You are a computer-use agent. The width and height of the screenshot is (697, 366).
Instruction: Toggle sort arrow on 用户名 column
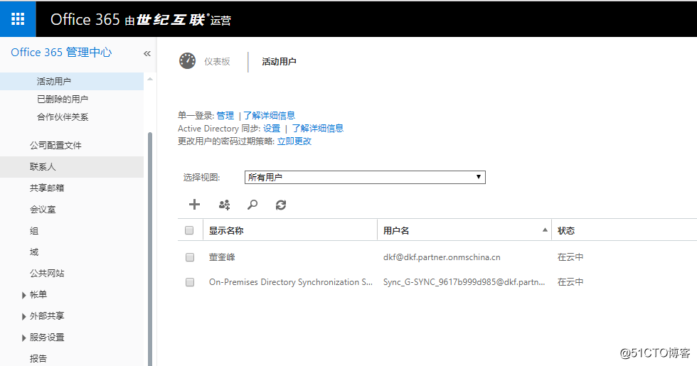[545, 230]
